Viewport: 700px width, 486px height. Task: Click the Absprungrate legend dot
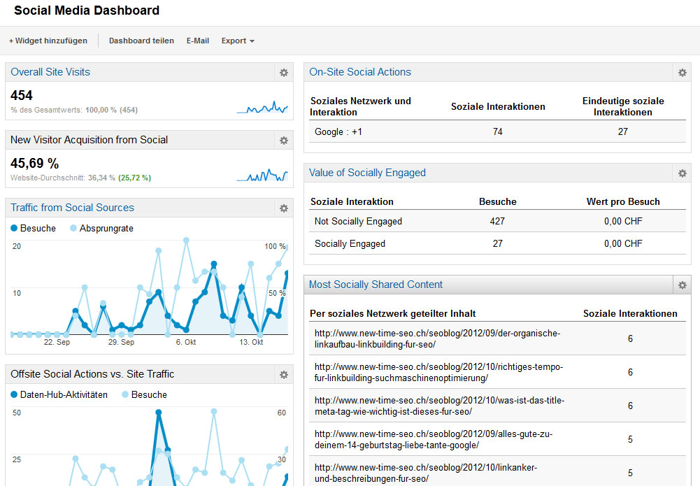tap(73, 228)
